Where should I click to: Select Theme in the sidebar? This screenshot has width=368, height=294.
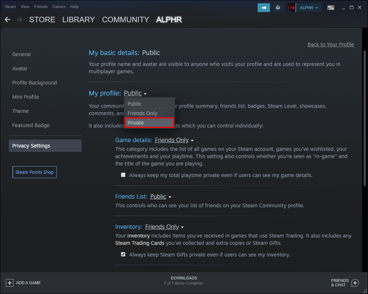(20, 111)
